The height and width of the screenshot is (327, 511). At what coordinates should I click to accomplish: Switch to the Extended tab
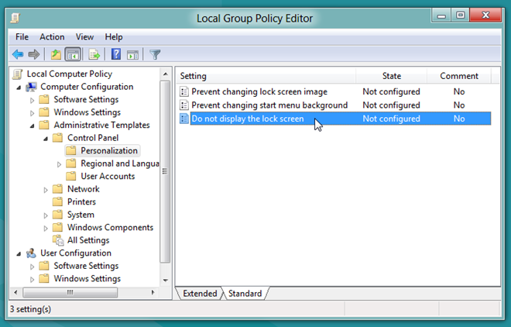click(x=199, y=294)
